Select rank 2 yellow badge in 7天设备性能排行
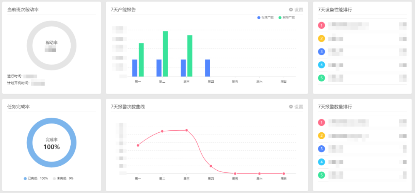Image resolution: width=415 pixels, height=193 pixels. [x=322, y=38]
